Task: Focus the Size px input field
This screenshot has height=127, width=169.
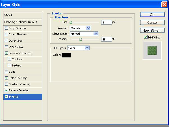Action: click(106, 22)
